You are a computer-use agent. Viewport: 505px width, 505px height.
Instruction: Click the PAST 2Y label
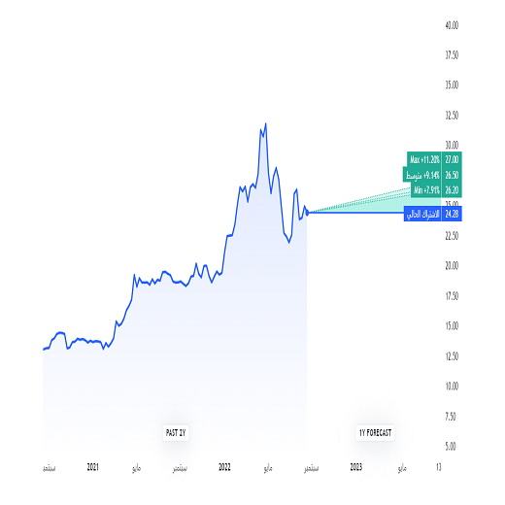[176, 433]
